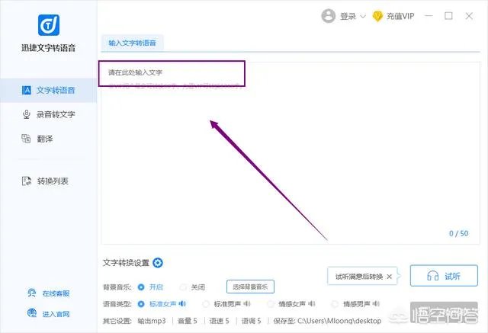
Task: Preview 标准男声 with its speaker icon
Action: pyautogui.click(x=247, y=303)
